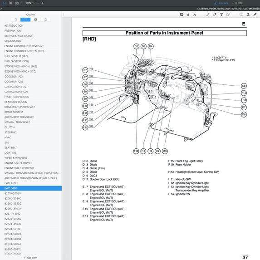Click Add Item at outline bottom
Viewport: 260px width, 260px height.
coord(30,258)
